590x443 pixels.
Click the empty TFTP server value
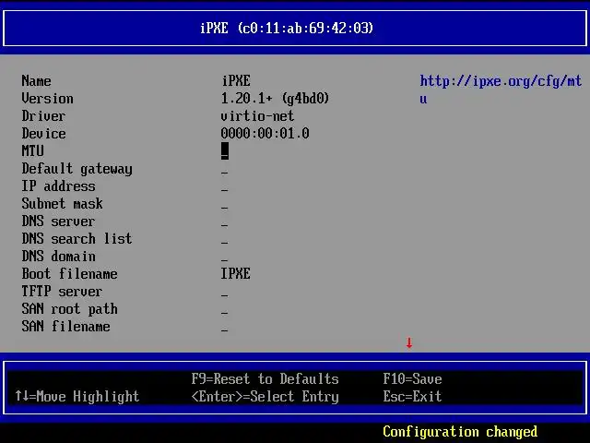coord(225,295)
